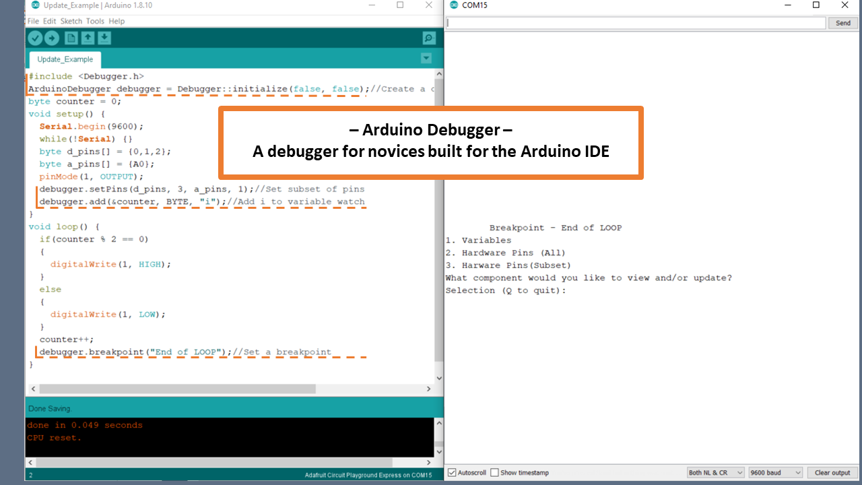
Task: Click '3. Harware Pins(Subset)' in serial output
Action: [508, 265]
